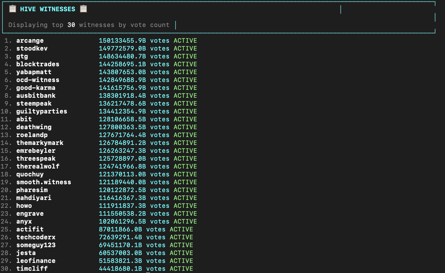Select witness name abit
This screenshot has height=273, width=445.
tap(24, 119)
